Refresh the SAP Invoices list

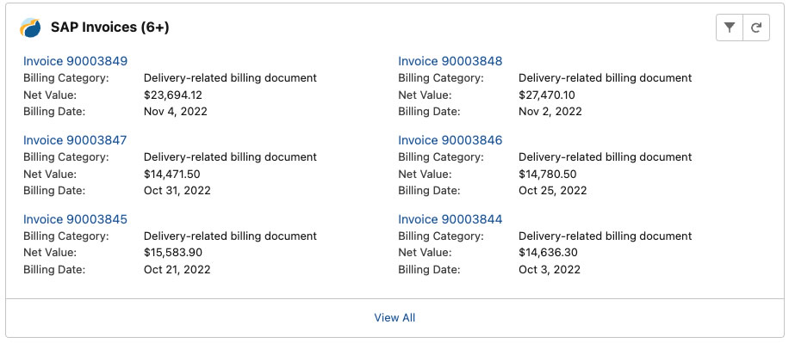[755, 28]
